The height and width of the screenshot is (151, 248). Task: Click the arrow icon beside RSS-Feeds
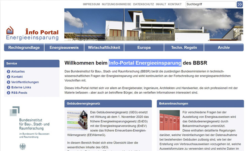coord(9,93)
